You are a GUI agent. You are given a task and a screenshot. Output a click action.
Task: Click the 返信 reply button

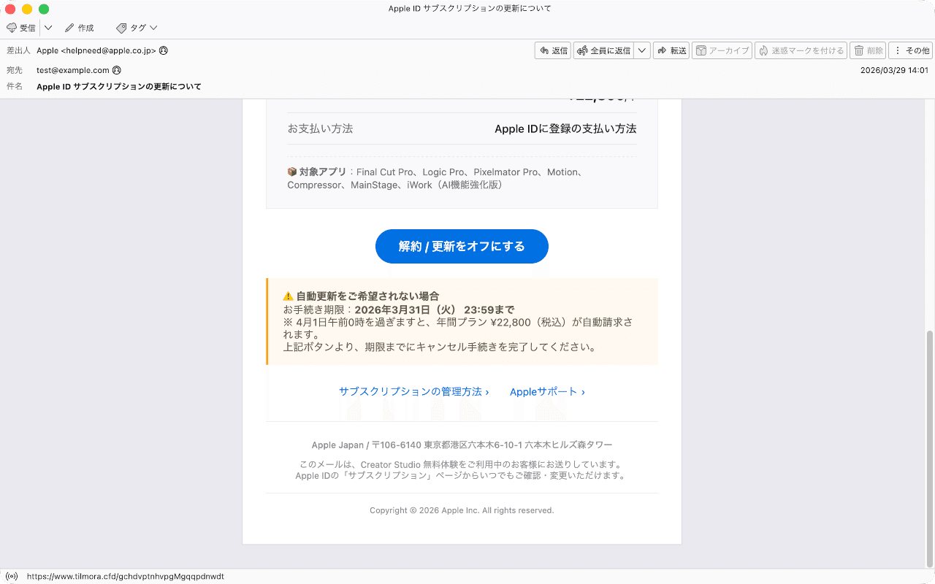pyautogui.click(x=553, y=50)
